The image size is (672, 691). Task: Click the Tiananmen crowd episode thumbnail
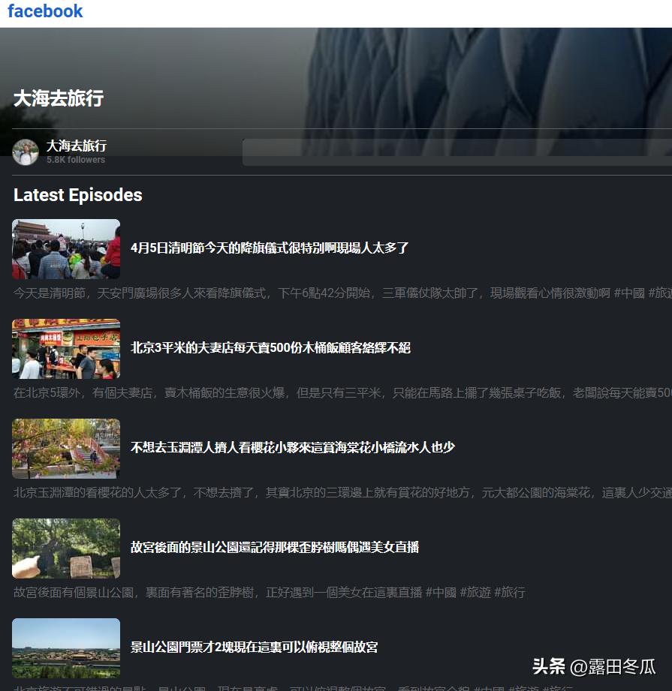pyautogui.click(x=65, y=248)
